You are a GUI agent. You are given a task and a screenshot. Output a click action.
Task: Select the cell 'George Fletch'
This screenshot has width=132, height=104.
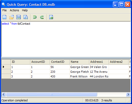click(x=79, y=72)
